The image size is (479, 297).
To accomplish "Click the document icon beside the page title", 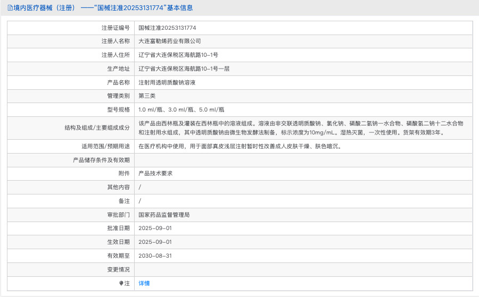I will point(10,8).
